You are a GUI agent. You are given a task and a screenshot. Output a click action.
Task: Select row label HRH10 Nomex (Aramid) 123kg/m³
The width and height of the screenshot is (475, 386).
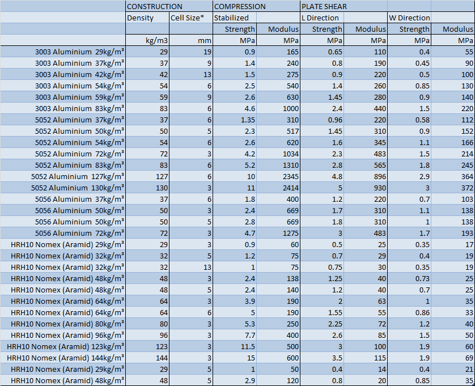tap(63, 346)
